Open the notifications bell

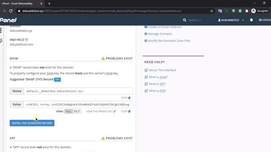pos(251,20)
